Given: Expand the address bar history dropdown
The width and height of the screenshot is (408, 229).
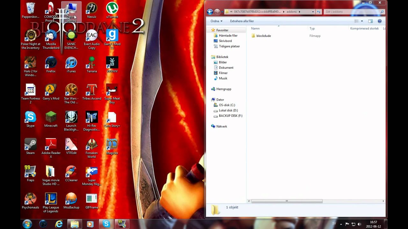Looking at the screenshot, I should click(313, 12).
